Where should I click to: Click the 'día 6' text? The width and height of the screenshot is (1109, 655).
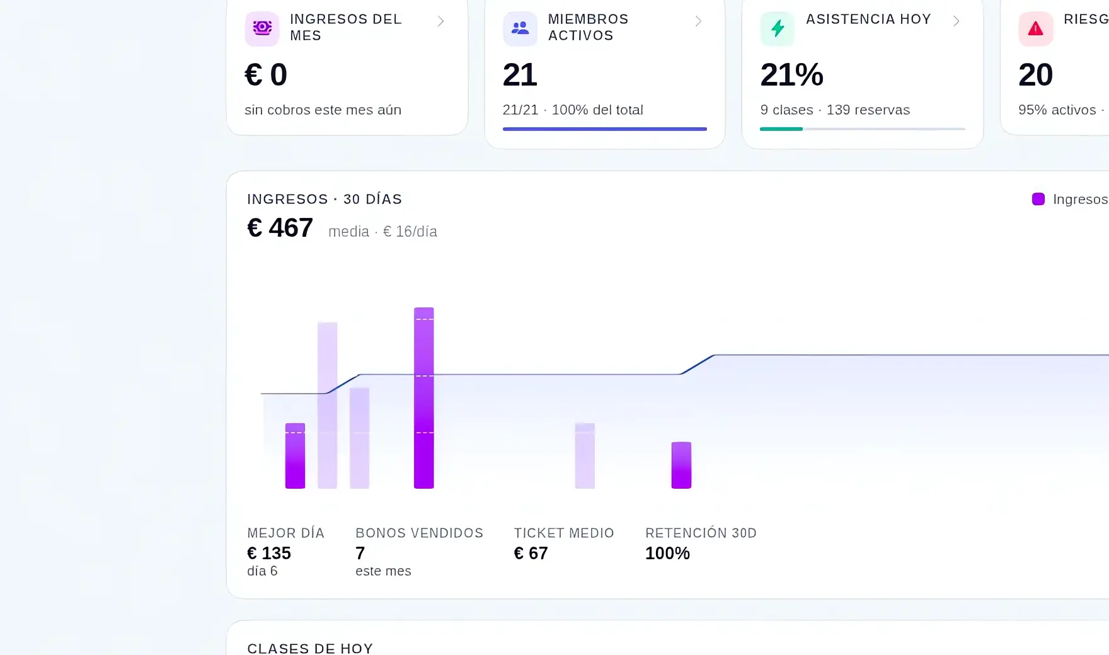point(262,571)
